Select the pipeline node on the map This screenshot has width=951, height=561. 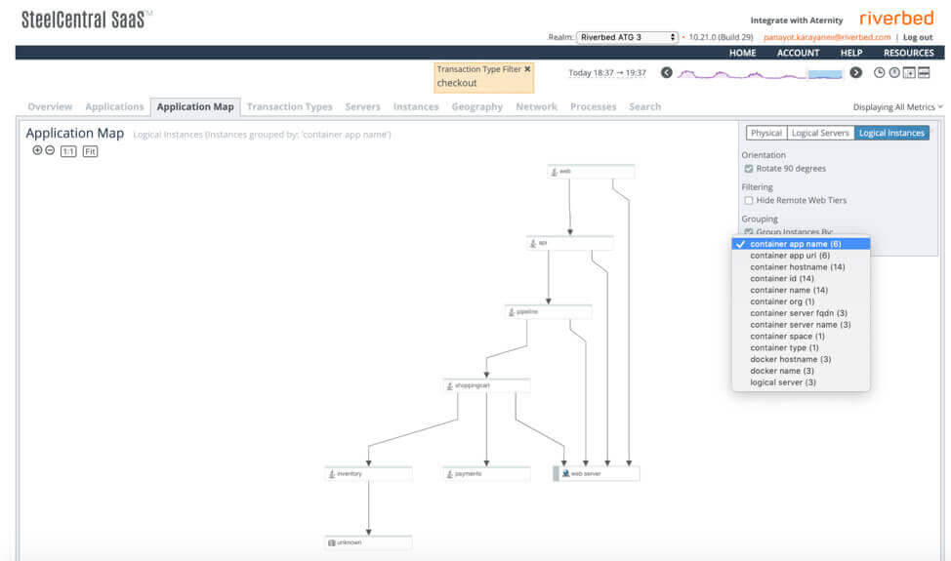tap(549, 312)
